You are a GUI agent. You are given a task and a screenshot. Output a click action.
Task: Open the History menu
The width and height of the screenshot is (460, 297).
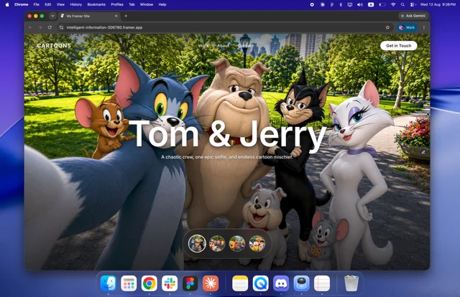[x=76, y=4]
